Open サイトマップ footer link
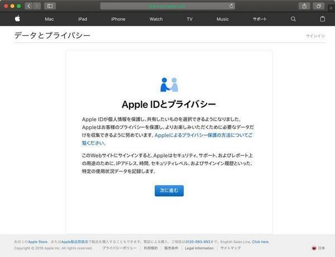 point(231,248)
